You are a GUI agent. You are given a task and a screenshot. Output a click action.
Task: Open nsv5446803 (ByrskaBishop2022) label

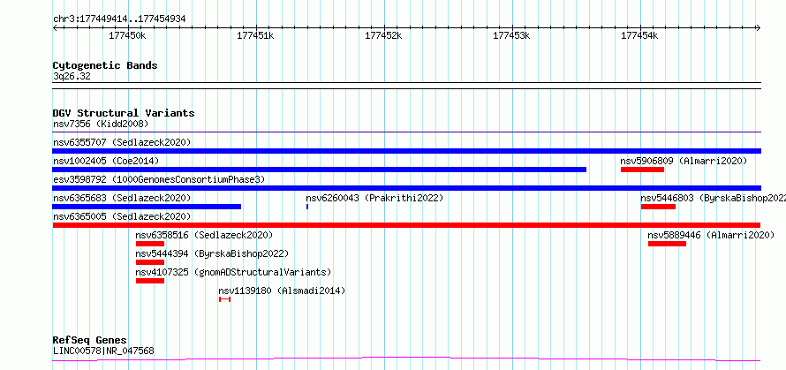click(x=714, y=198)
